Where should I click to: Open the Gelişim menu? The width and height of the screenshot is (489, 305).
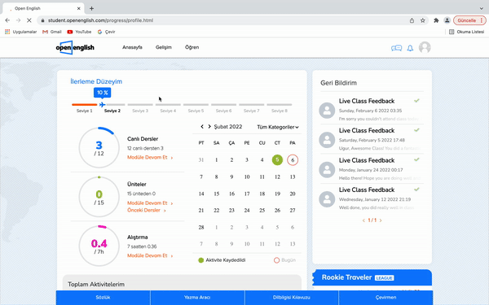coord(164,47)
